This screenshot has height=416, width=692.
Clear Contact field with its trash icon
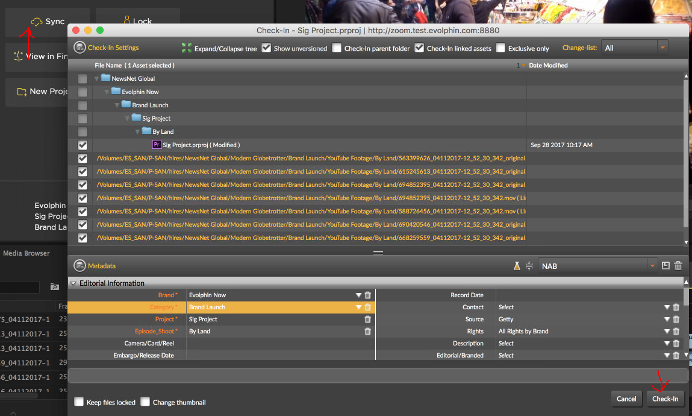(x=676, y=307)
